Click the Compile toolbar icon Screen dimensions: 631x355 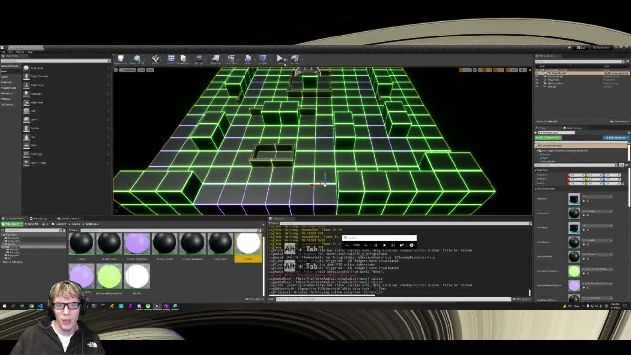pos(263,59)
